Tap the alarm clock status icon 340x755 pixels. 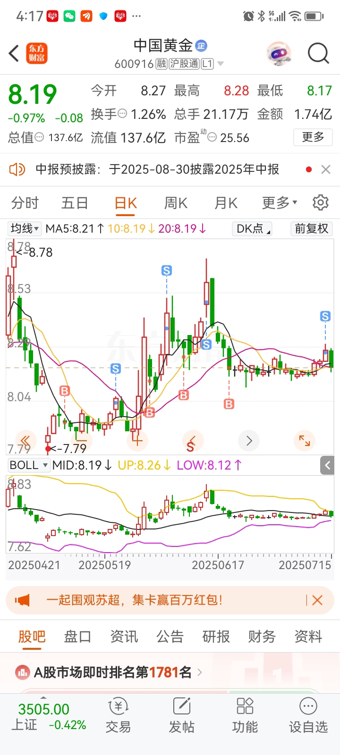(248, 17)
